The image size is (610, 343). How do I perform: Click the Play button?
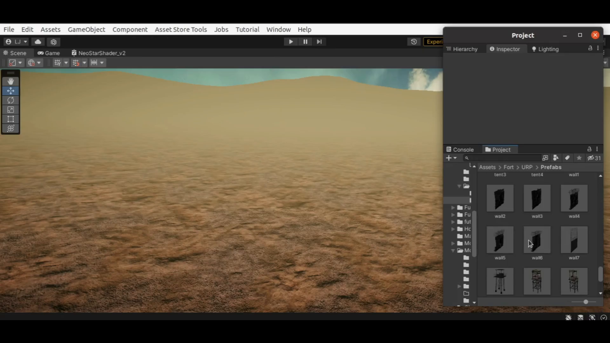point(291,42)
